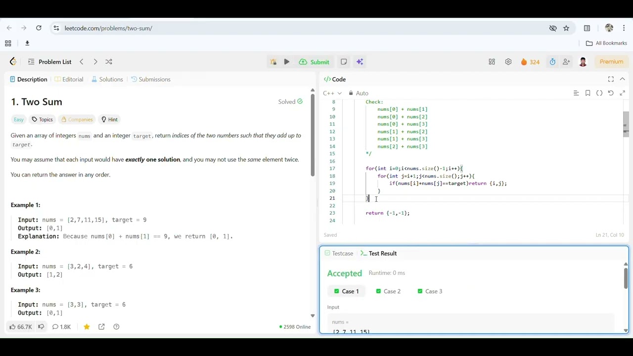
Task: Open the Problem List panel
Action: tap(50, 62)
